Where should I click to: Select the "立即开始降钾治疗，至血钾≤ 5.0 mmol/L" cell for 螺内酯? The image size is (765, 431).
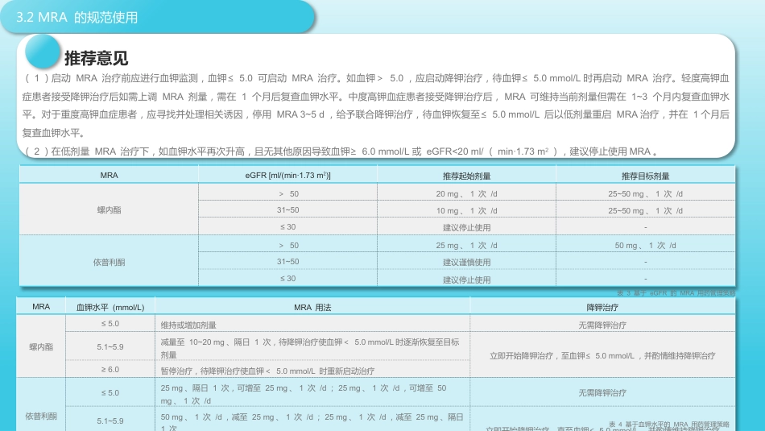602,356
